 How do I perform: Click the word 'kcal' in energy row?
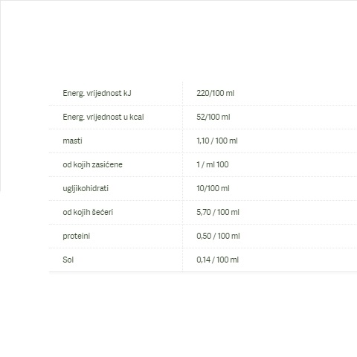137,117
